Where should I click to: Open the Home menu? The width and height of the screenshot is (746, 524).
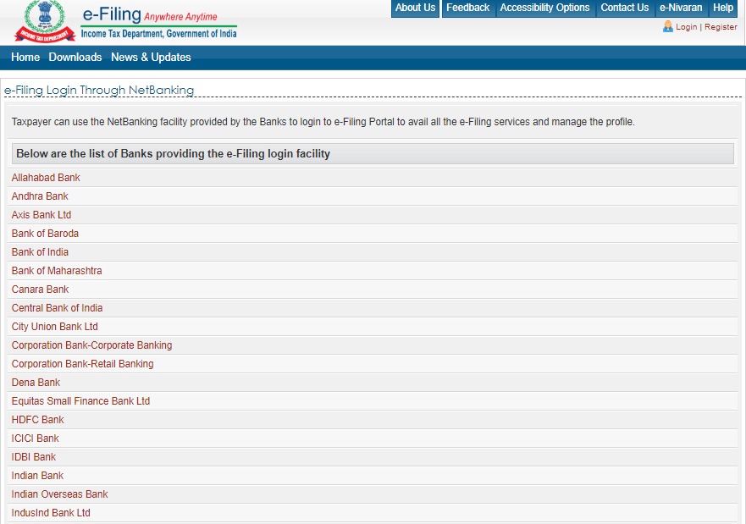25,57
